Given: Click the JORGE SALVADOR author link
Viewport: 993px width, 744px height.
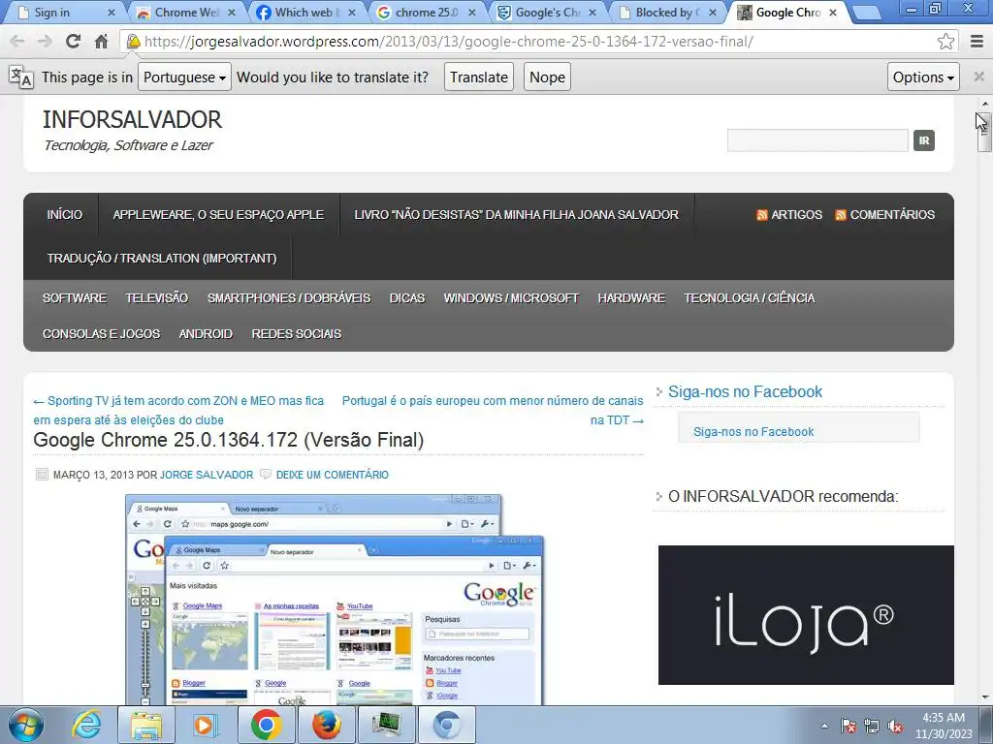Looking at the screenshot, I should [207, 475].
